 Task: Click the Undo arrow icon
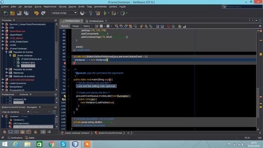[x=36, y=13]
